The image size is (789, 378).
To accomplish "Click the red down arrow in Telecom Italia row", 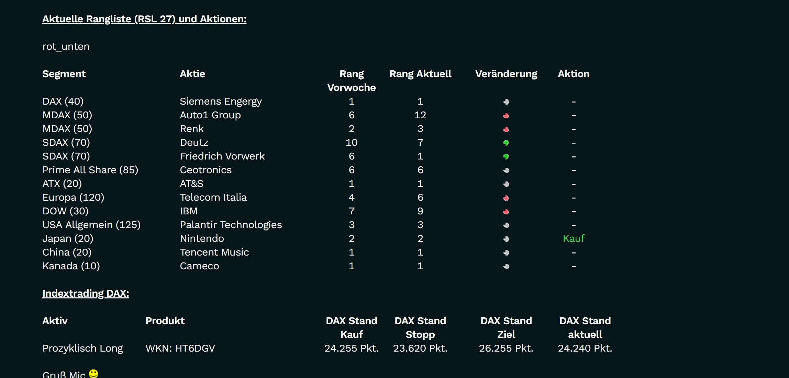I will coord(506,198).
